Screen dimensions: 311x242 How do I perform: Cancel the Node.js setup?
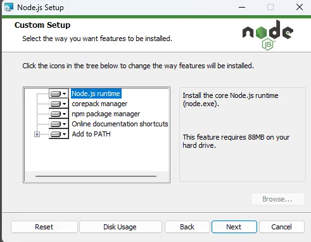point(282,227)
